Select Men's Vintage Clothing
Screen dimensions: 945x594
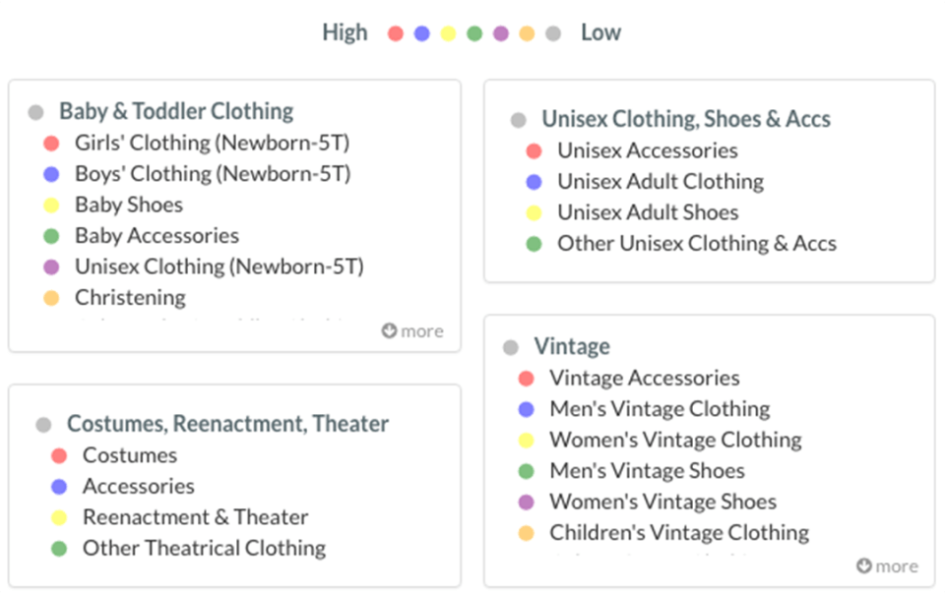(x=660, y=409)
